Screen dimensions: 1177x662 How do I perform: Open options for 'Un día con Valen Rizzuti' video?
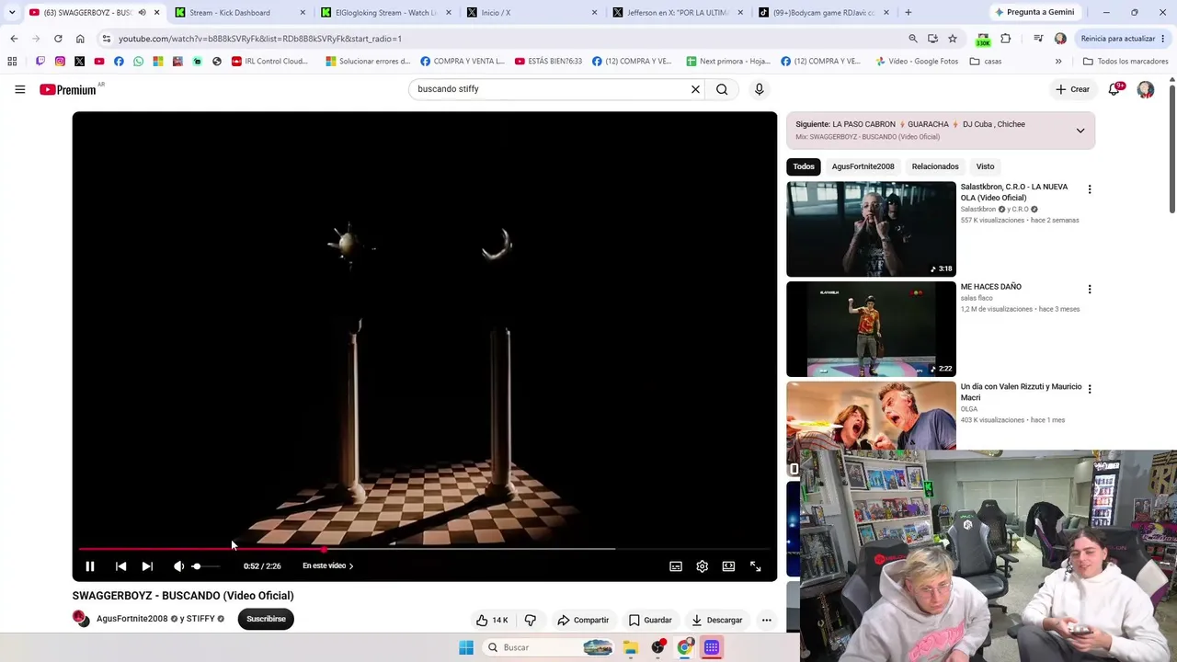1090,389
